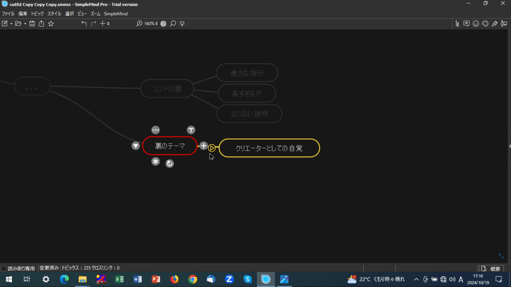
Task: Click the redo arrow icon
Action: point(93,23)
